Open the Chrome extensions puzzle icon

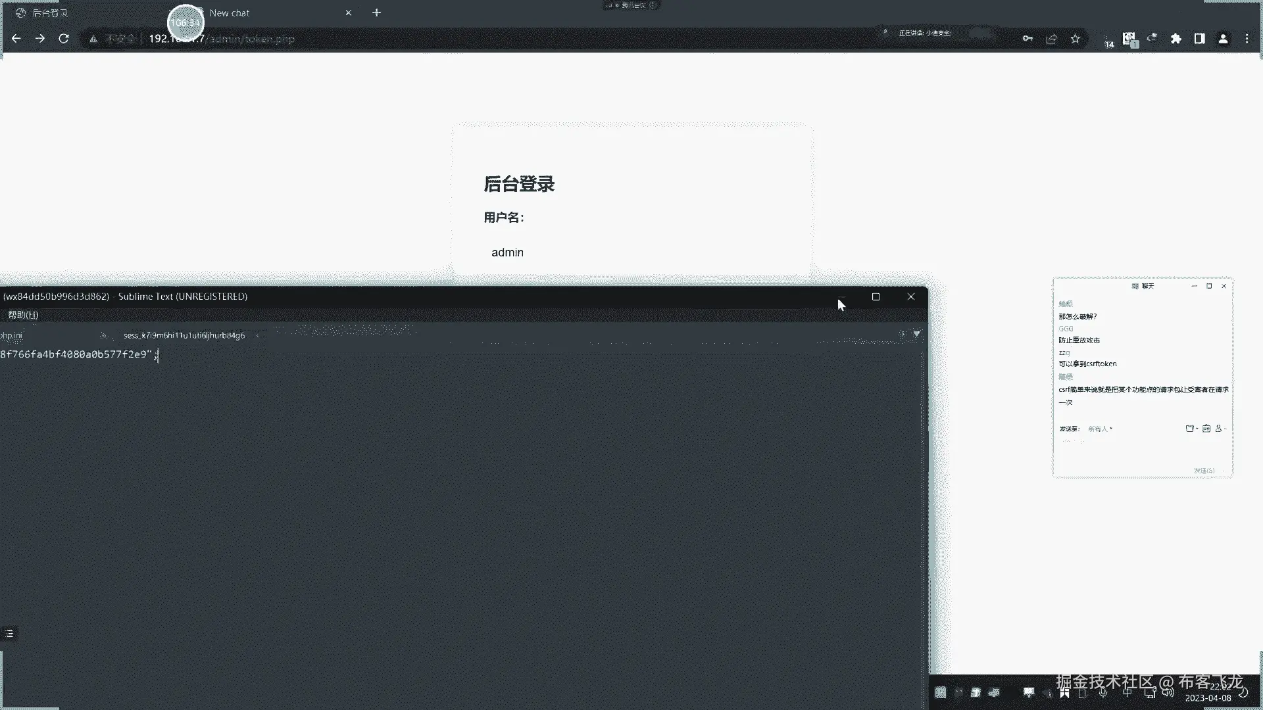1176,39
